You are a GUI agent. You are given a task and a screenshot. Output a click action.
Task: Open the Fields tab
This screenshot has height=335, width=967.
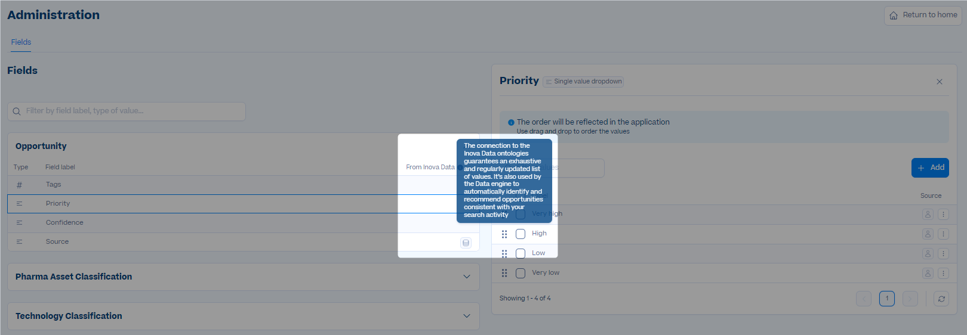click(21, 42)
